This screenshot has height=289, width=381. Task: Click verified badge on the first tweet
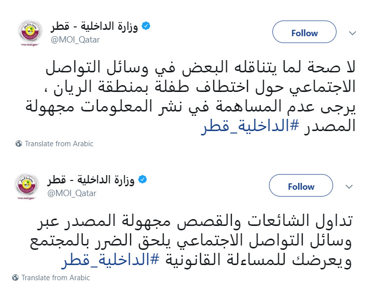pos(146,26)
